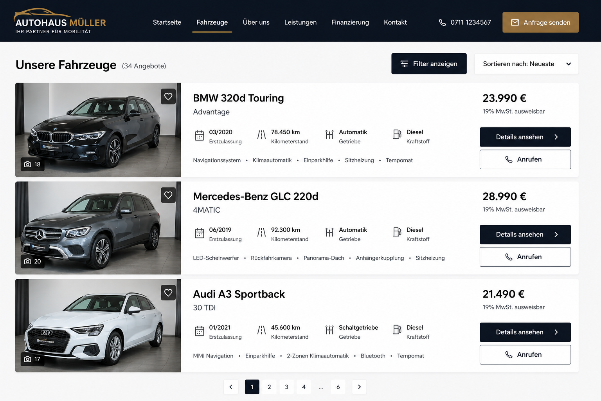Show filters with 'Filter anzeigen'
The image size is (601, 401).
tap(429, 64)
